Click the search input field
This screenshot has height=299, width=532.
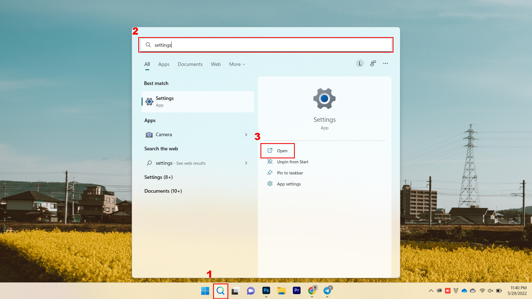(x=266, y=45)
